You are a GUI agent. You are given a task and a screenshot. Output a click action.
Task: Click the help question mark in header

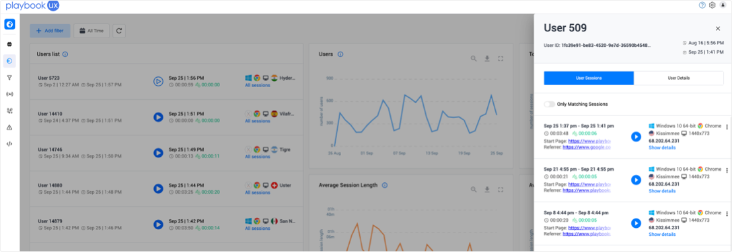point(702,5)
